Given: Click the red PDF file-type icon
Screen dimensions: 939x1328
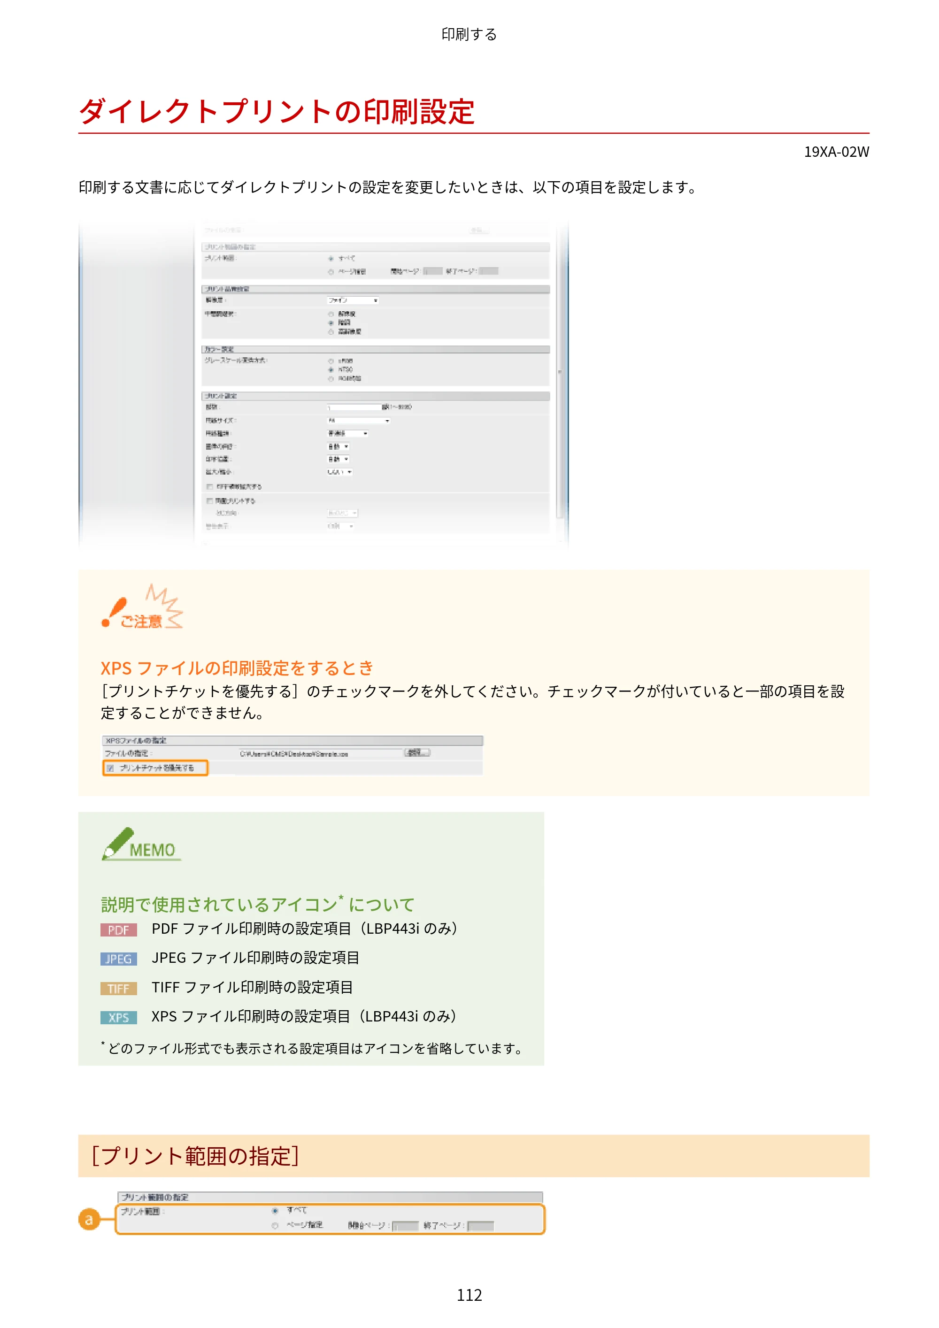Looking at the screenshot, I should click(119, 929).
